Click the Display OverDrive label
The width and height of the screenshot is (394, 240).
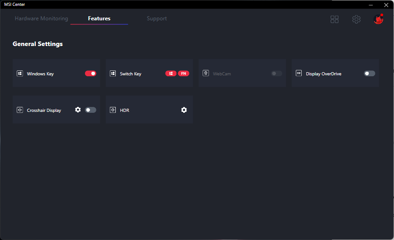323,74
